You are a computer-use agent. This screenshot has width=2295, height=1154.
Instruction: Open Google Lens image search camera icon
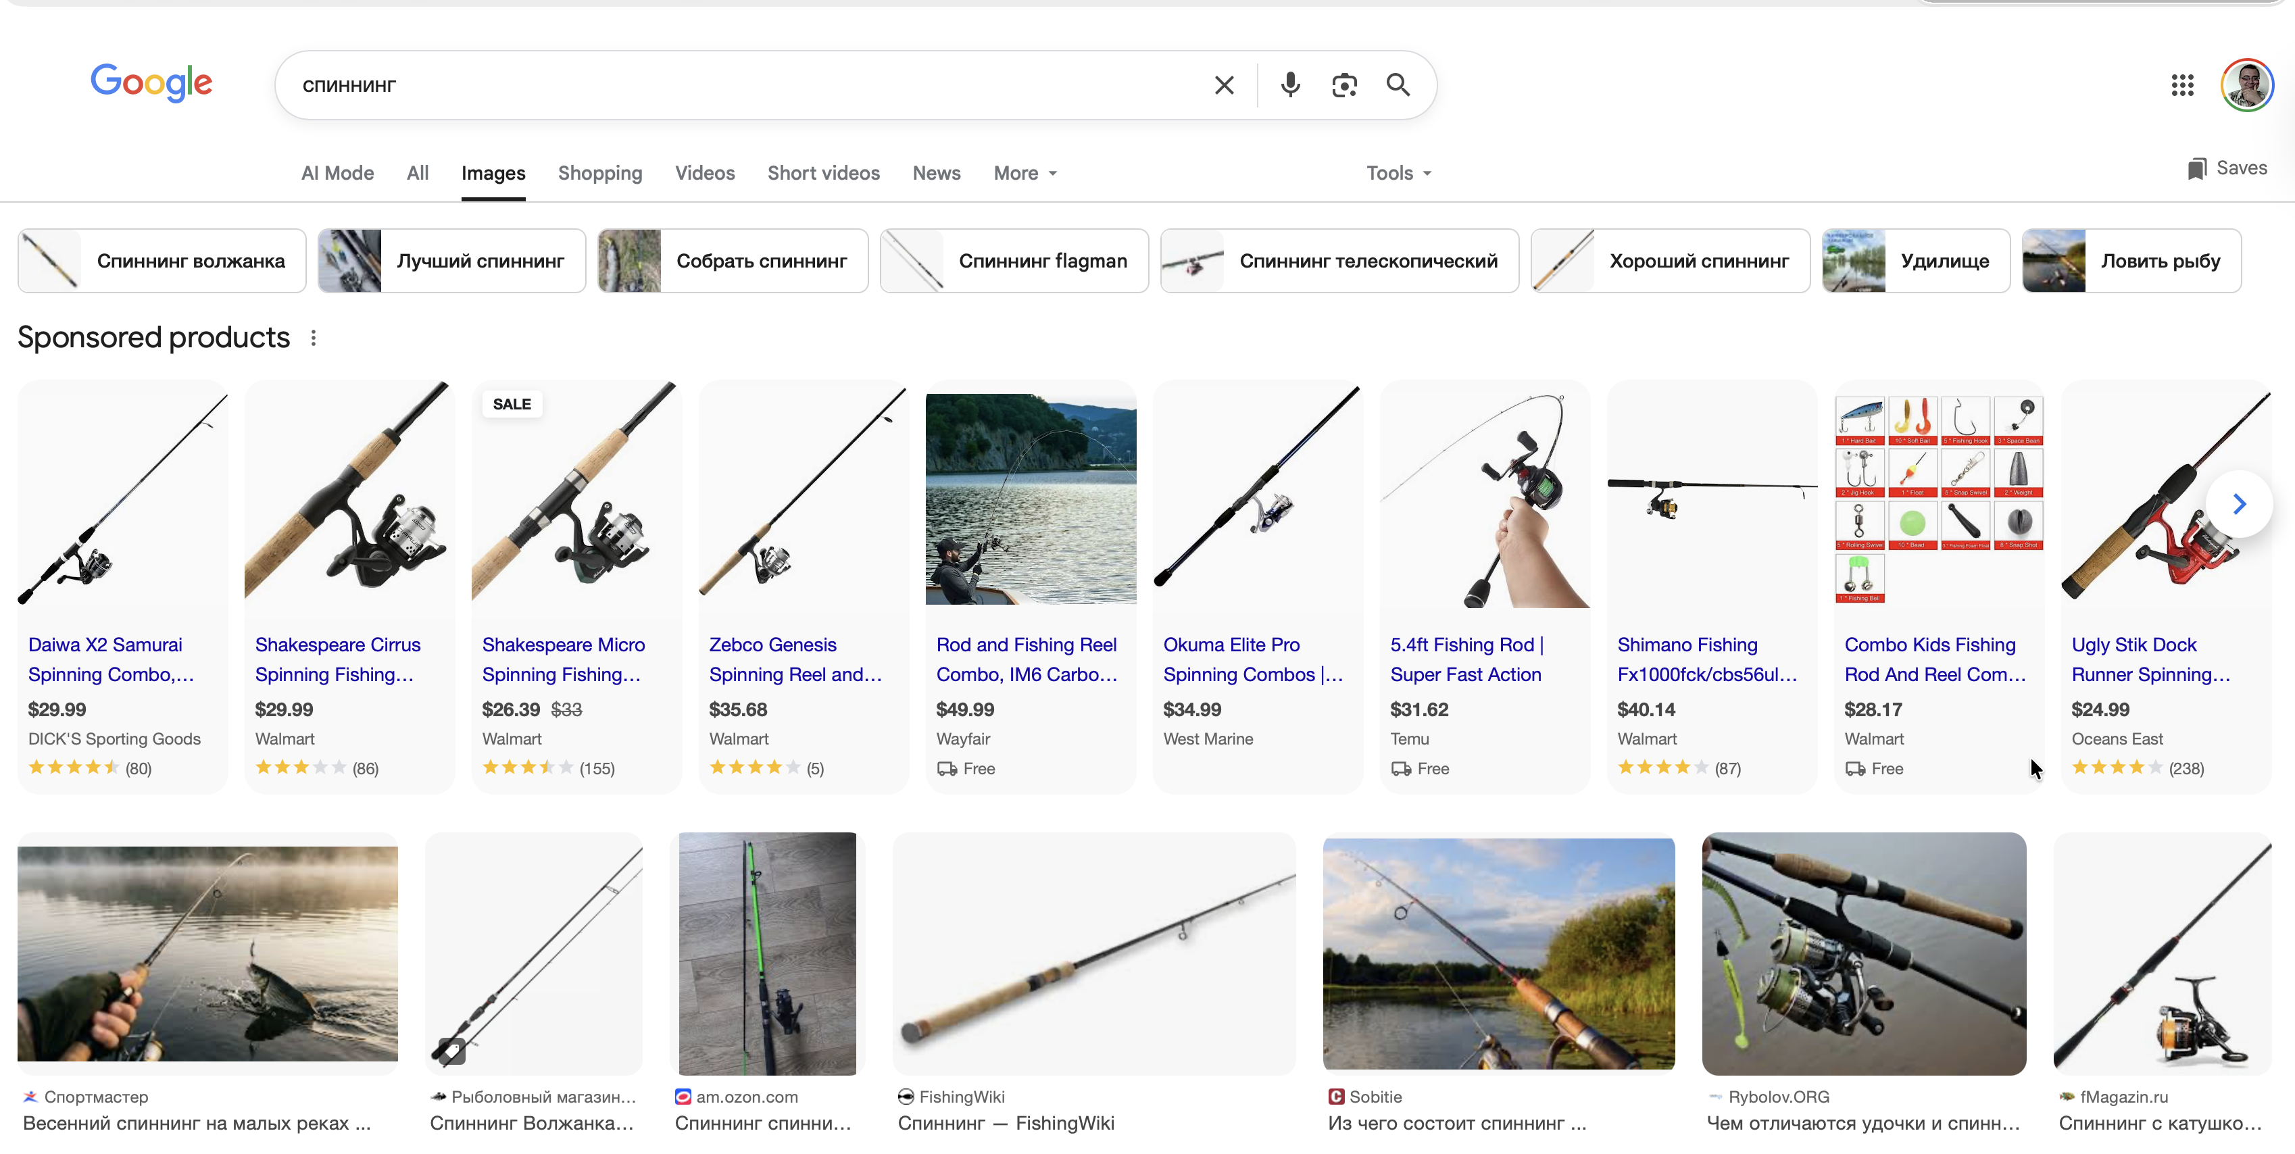coord(1343,84)
